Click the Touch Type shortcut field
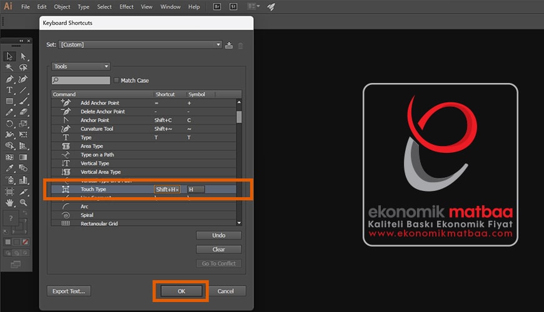The image size is (544, 312). (168, 189)
